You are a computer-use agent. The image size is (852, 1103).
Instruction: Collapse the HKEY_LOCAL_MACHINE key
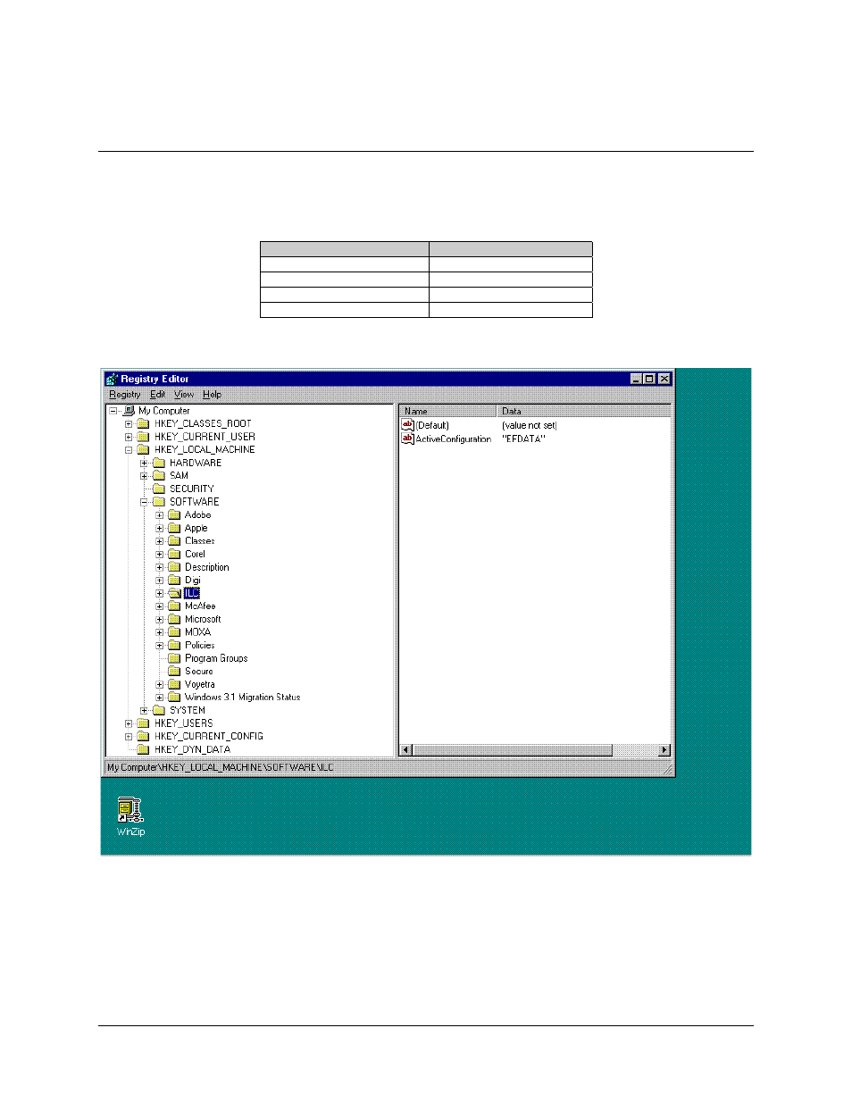[129, 450]
